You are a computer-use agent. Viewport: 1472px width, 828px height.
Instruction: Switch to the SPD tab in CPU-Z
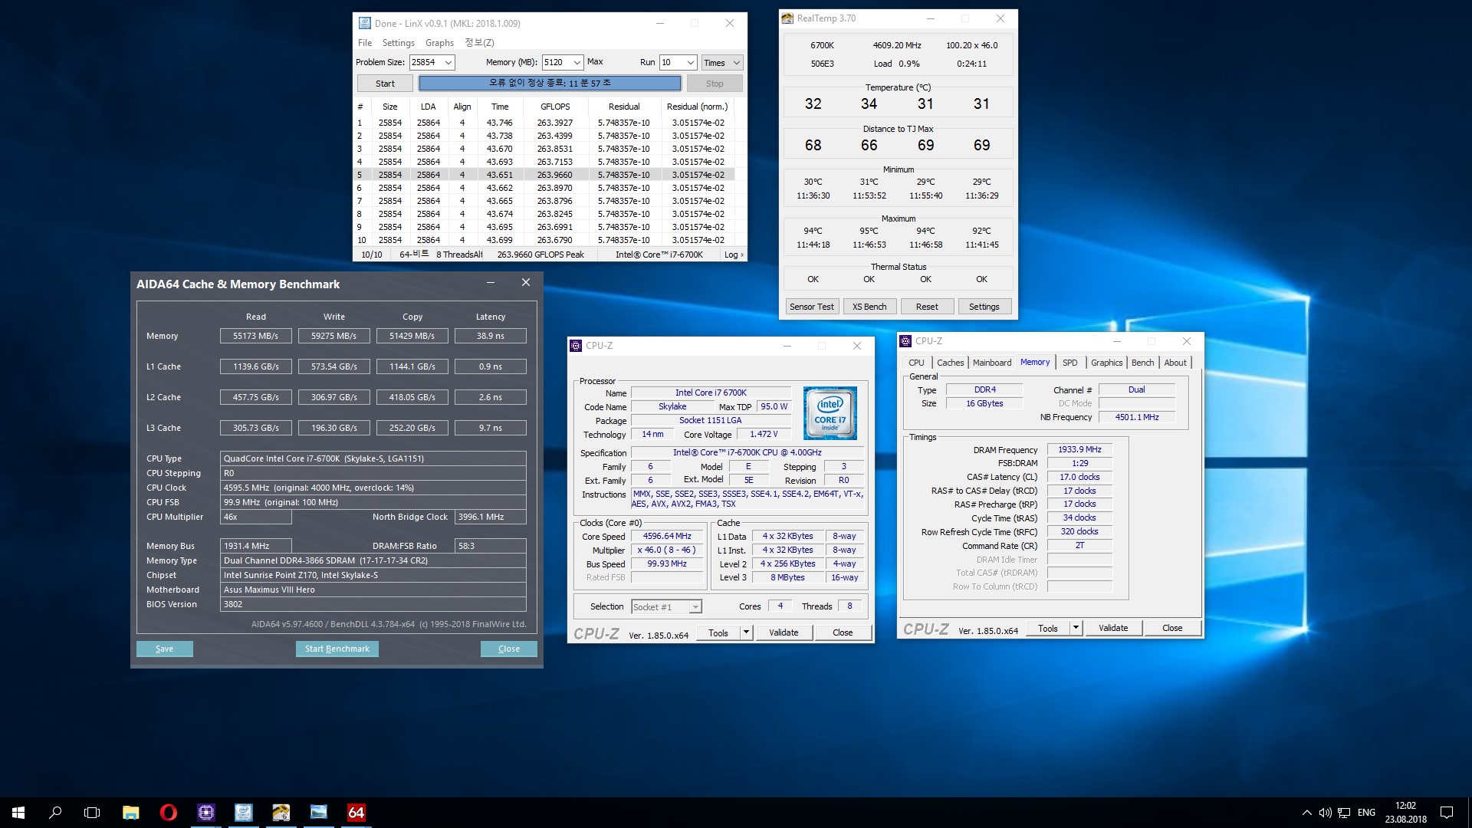click(x=1069, y=363)
